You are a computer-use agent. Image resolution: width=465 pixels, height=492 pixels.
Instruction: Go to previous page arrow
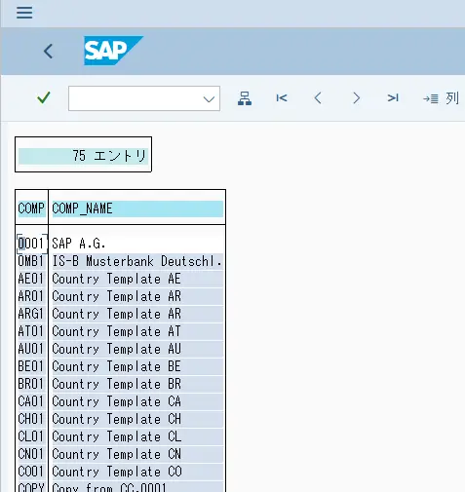pos(318,97)
